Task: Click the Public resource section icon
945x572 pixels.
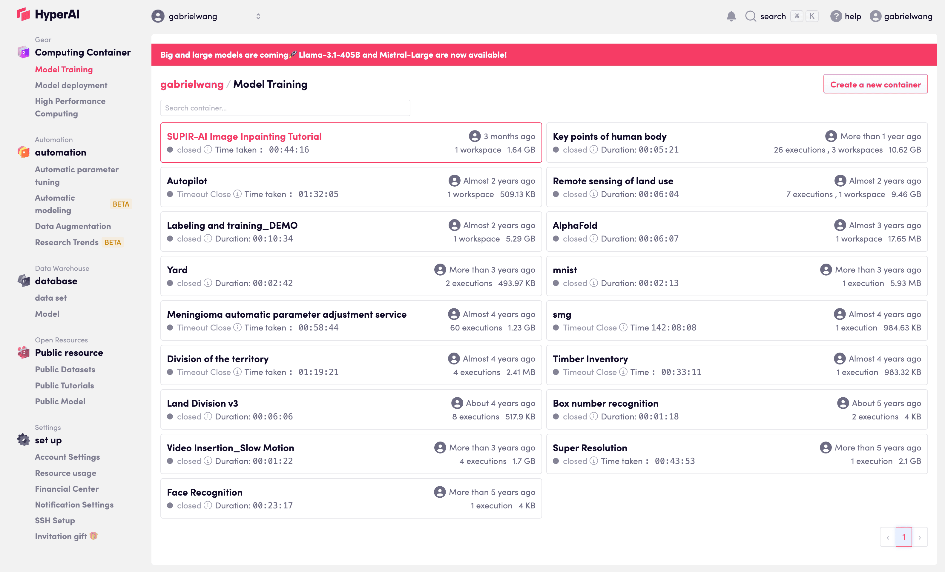Action: pos(23,352)
